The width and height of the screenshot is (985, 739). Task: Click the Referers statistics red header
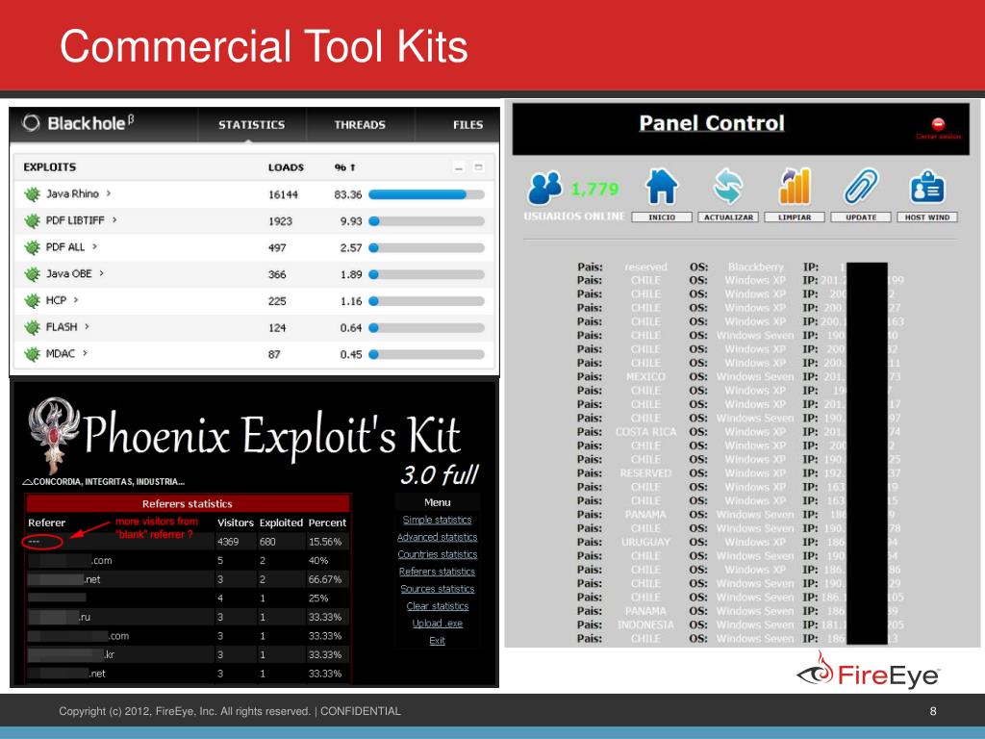point(188,504)
